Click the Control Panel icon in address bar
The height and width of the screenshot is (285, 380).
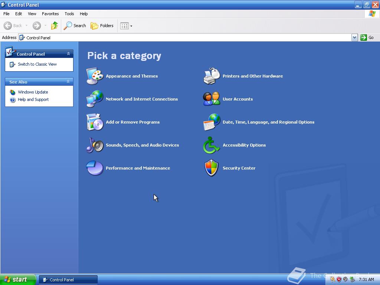(22, 37)
